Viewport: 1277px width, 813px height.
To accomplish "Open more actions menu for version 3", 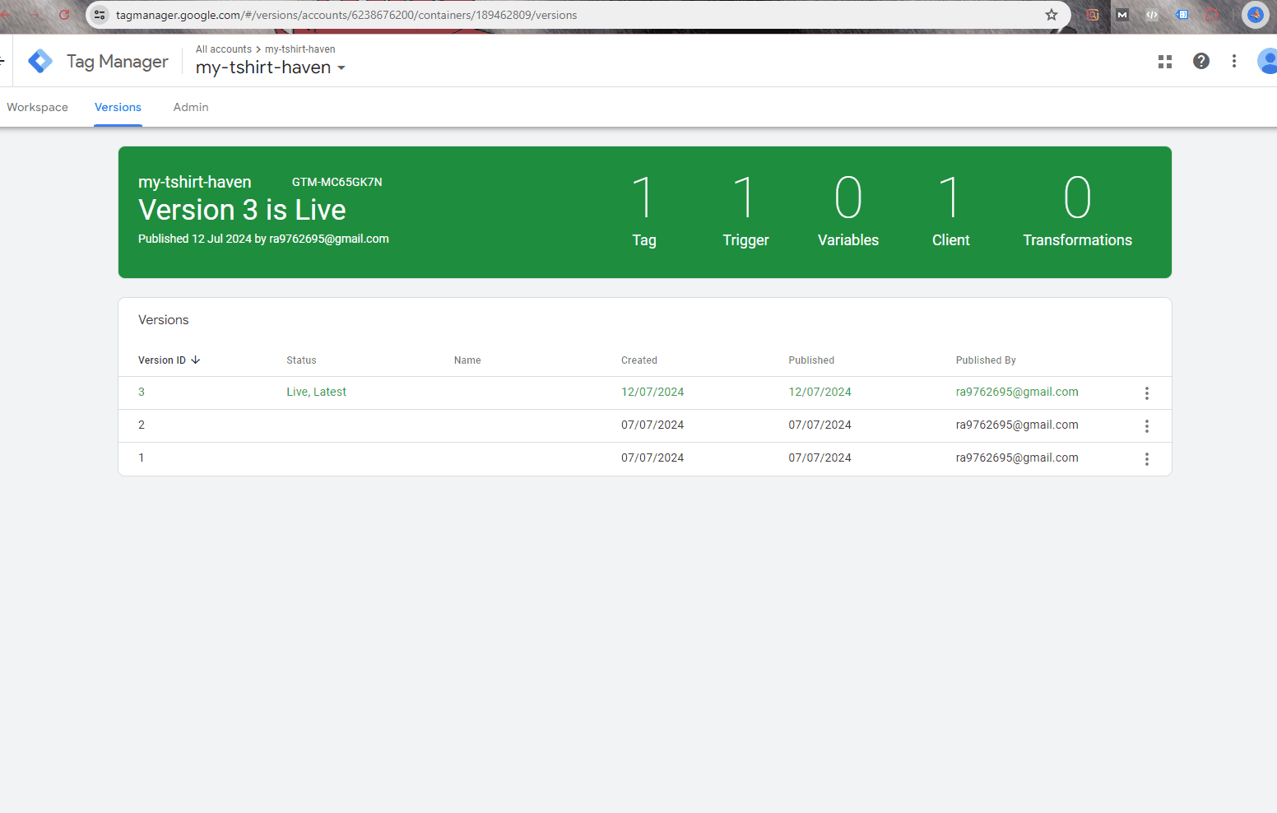I will pyautogui.click(x=1147, y=393).
